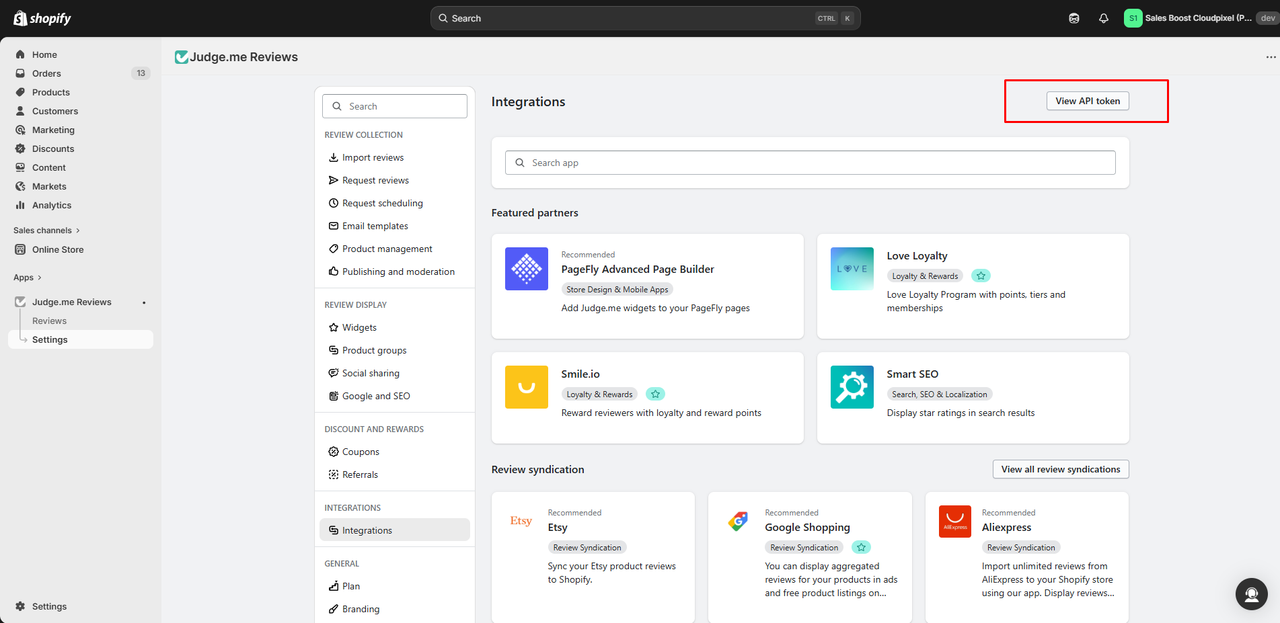Select Import reviews in the settings menu
The height and width of the screenshot is (623, 1280).
pyautogui.click(x=373, y=157)
